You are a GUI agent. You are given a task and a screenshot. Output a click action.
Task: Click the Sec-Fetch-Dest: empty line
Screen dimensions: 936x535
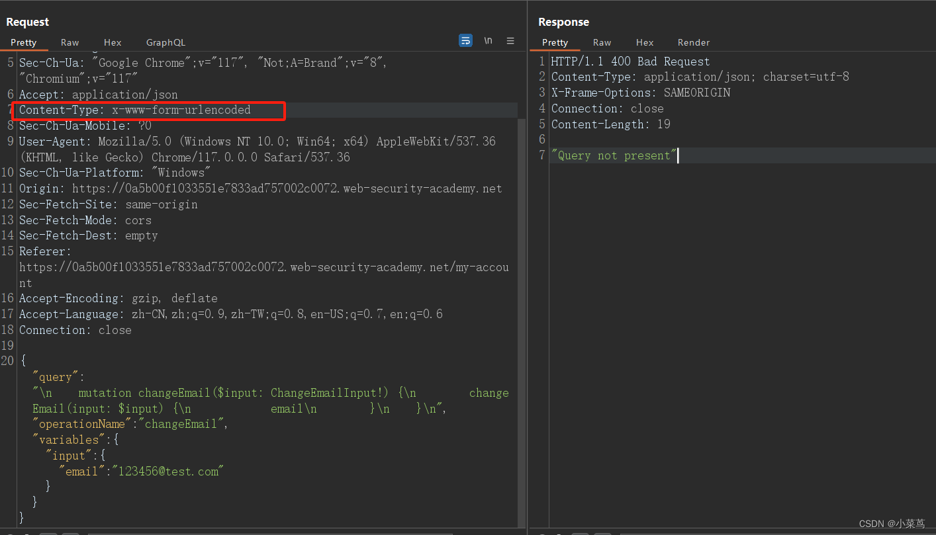point(88,235)
